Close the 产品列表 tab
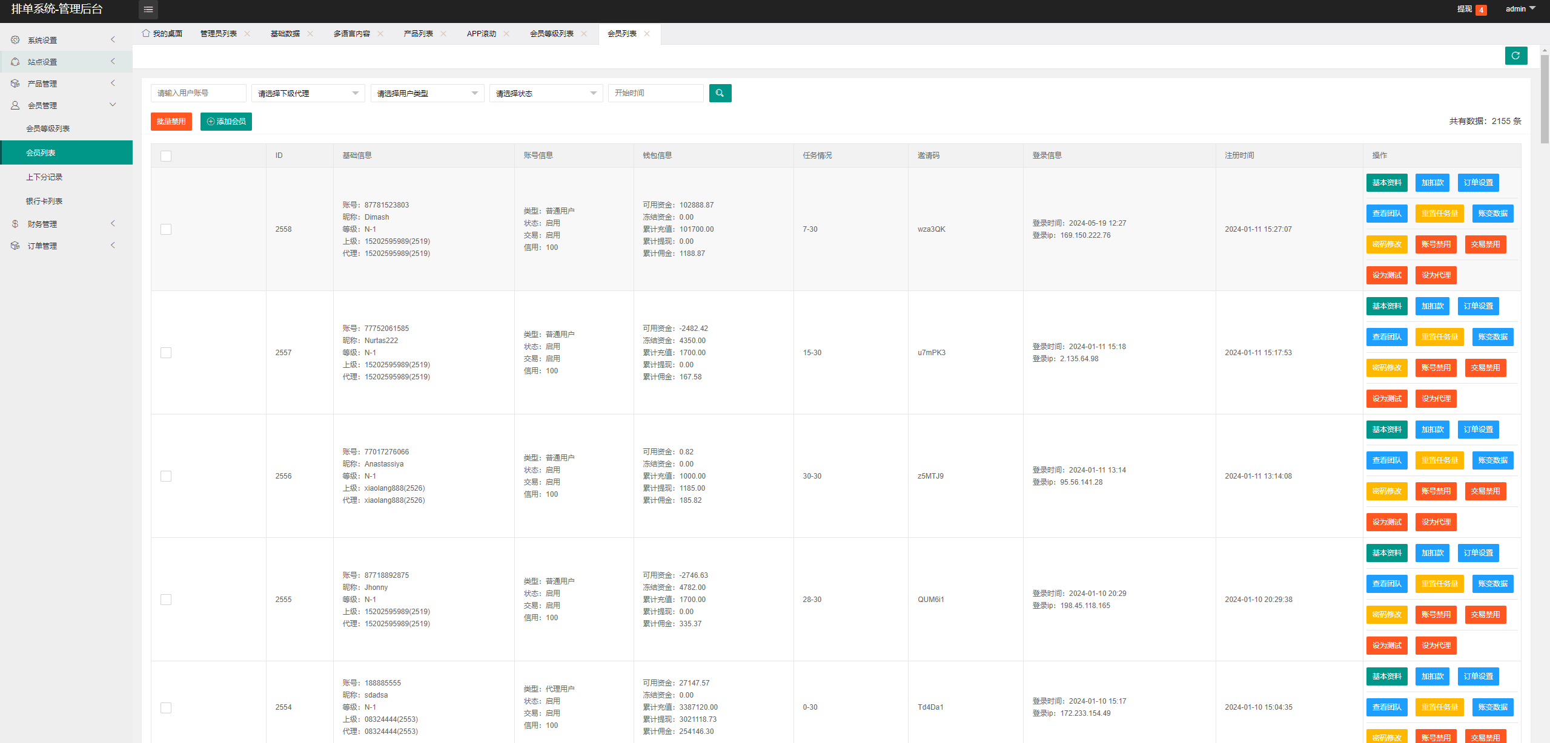 click(443, 34)
